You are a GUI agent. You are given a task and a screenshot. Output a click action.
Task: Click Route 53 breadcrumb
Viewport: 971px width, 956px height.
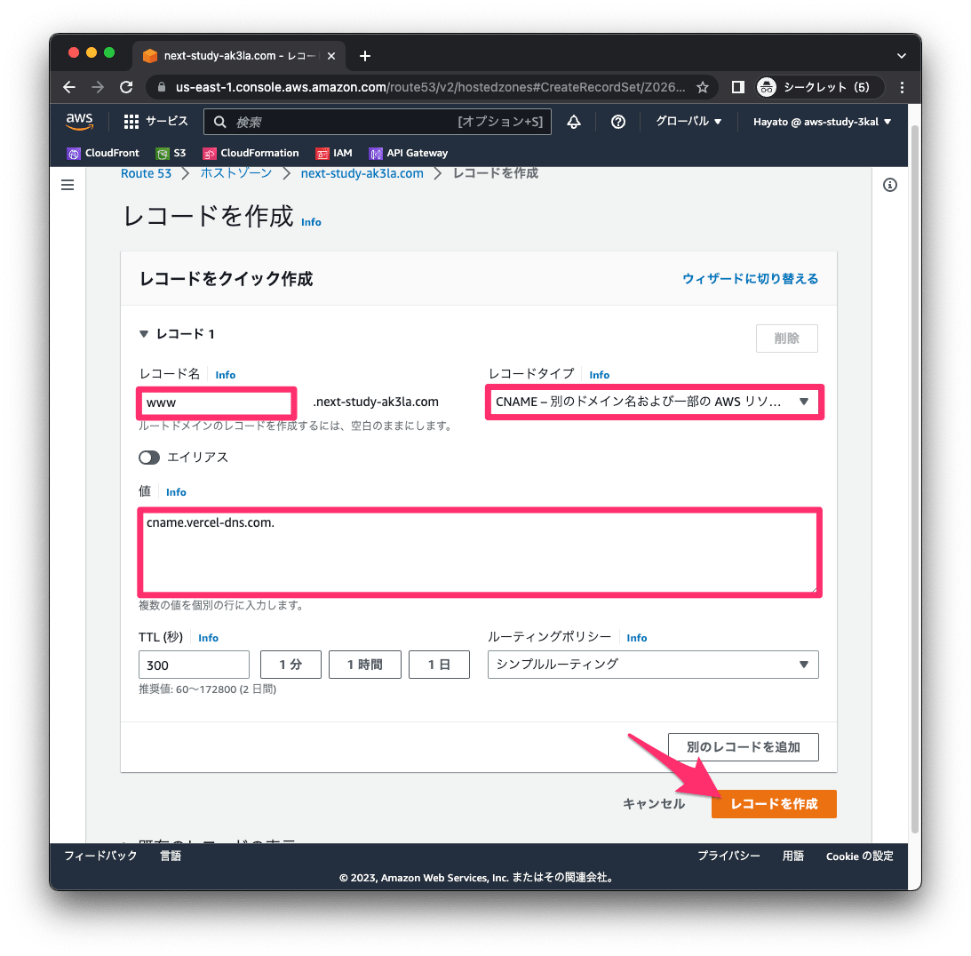(147, 173)
